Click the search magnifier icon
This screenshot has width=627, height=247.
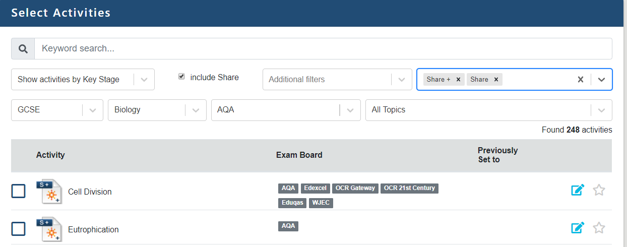[23, 49]
